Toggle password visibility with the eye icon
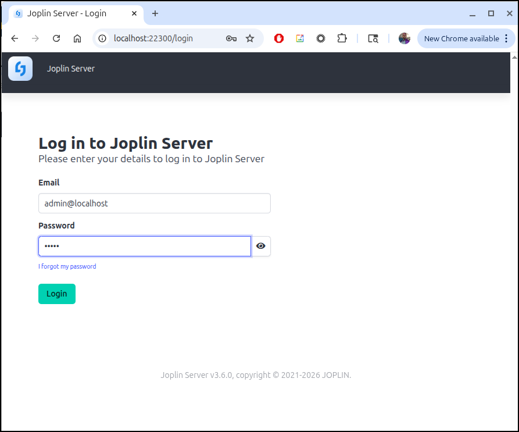The width and height of the screenshot is (519, 432). click(261, 246)
